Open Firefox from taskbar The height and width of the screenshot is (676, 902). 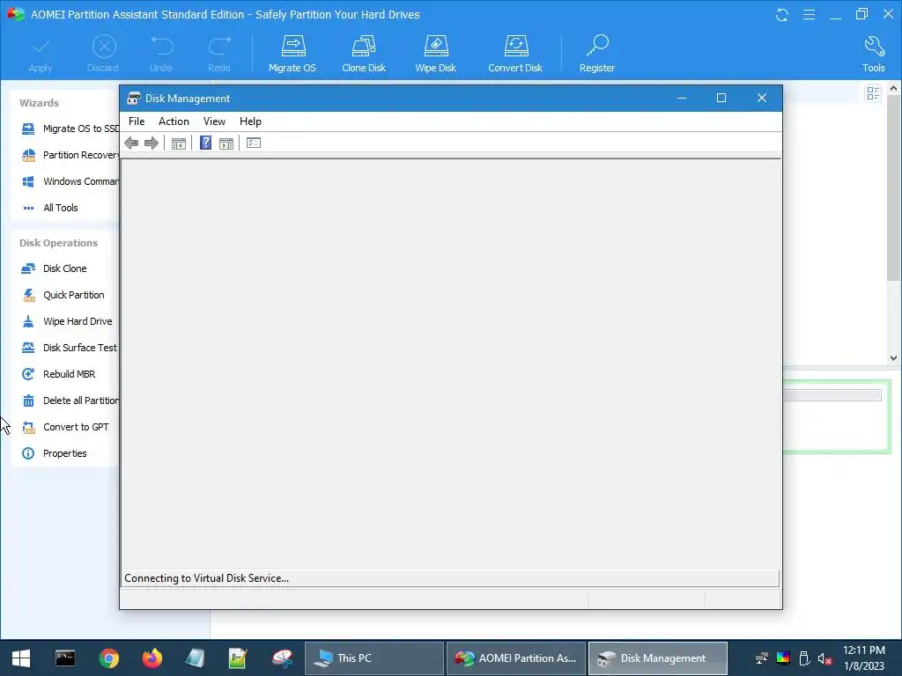pyautogui.click(x=152, y=658)
